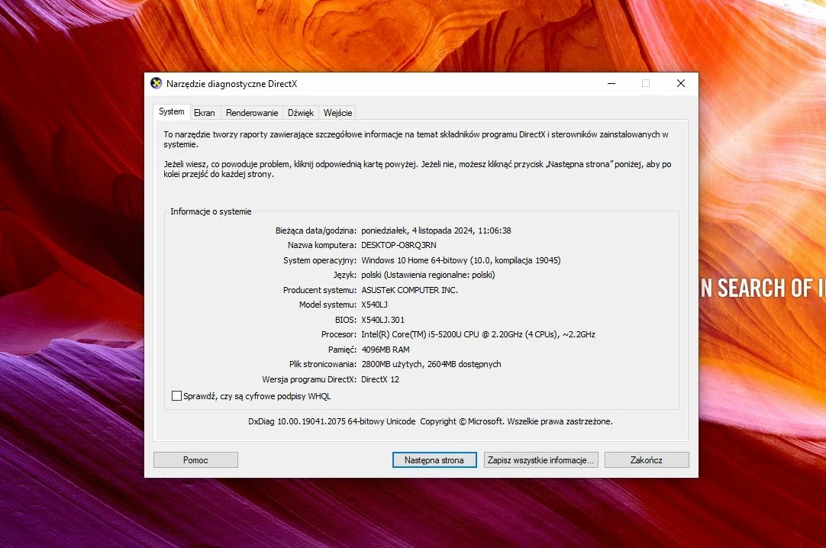The width and height of the screenshot is (826, 548).
Task: Click the Zakończ button
Action: [x=647, y=460]
